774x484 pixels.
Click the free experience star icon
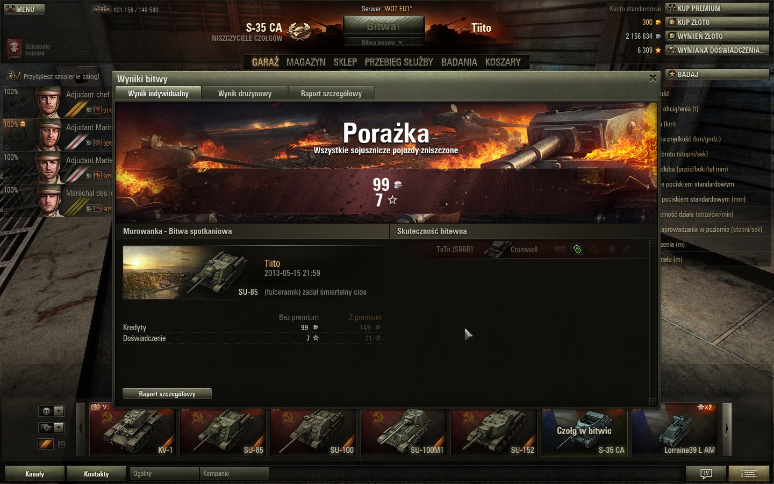[658, 50]
